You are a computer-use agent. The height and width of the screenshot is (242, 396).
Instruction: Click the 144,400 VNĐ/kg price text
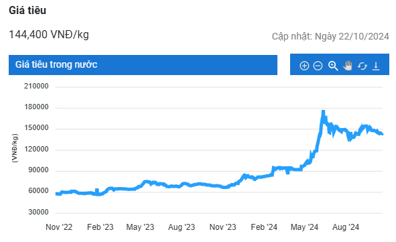pos(49,35)
